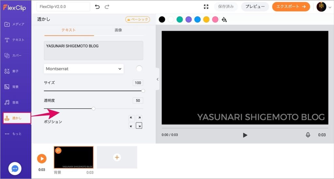Image resolution: width=334 pixels, height=179 pixels.
Task: Add a new scene with plus button
Action: (117, 157)
